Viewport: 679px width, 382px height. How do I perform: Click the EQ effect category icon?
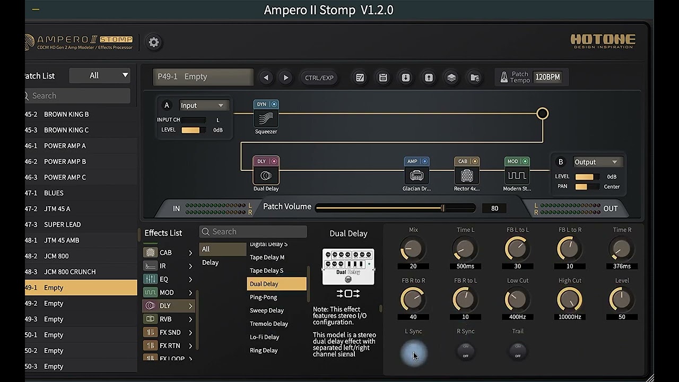(x=151, y=279)
